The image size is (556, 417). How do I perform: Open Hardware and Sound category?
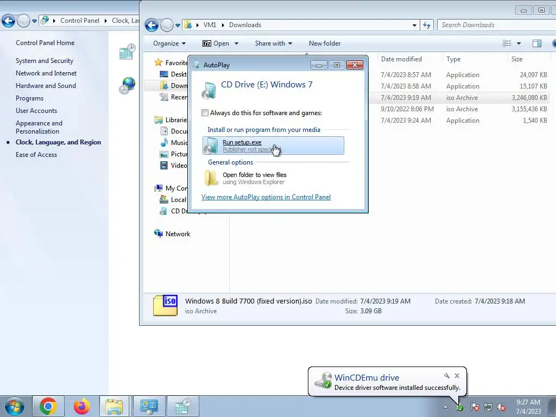(46, 85)
